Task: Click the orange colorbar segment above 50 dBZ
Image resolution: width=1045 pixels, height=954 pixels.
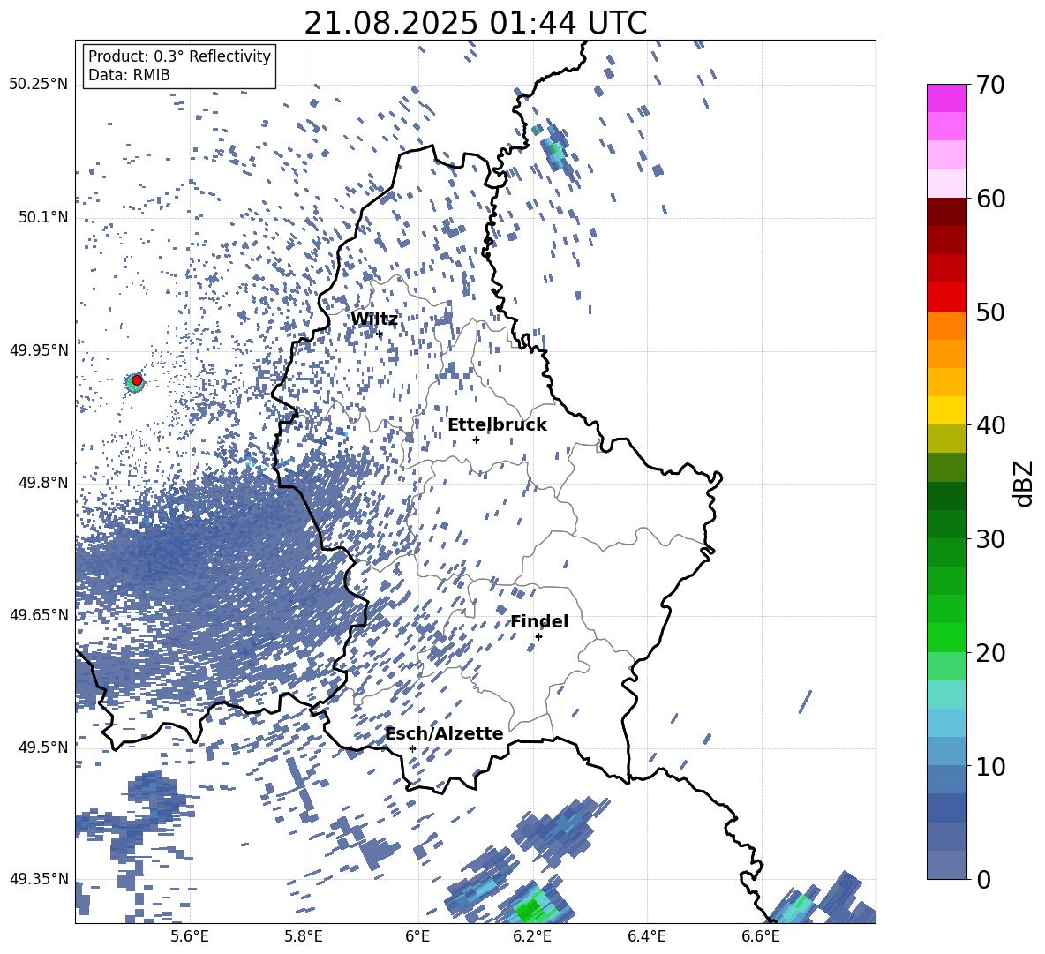Action: (x=946, y=325)
